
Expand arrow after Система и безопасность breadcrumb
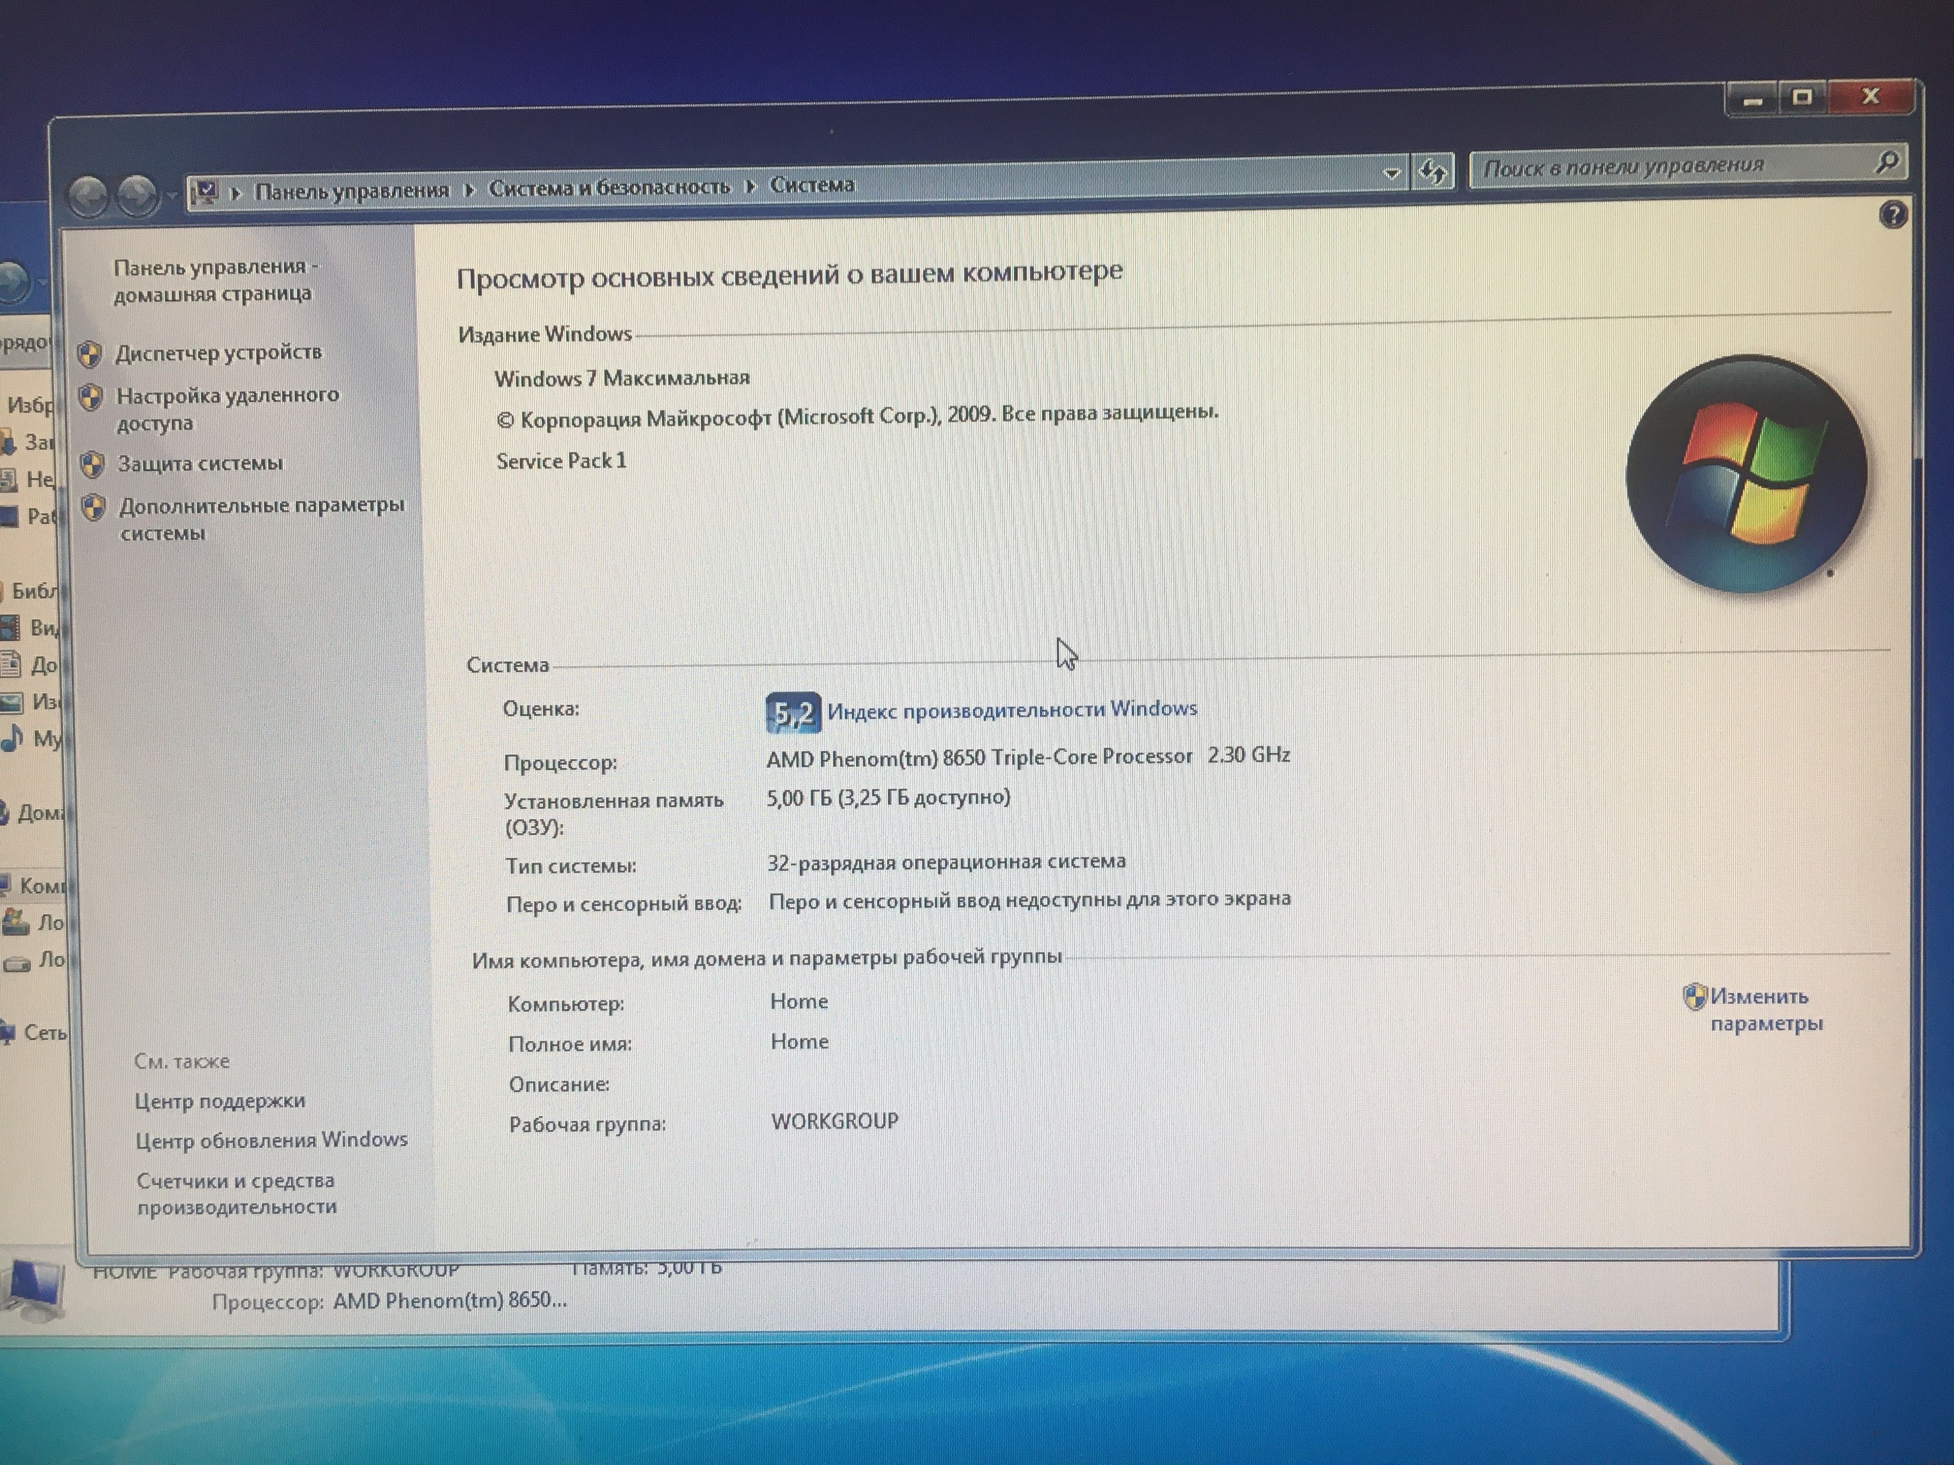point(751,187)
